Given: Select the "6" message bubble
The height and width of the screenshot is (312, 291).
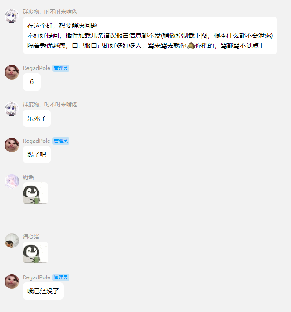Looking at the screenshot, I should coord(32,82).
